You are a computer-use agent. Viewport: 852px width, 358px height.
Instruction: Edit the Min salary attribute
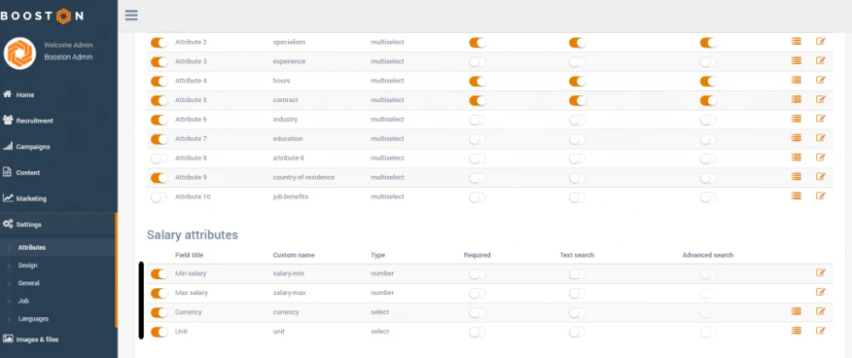[820, 273]
